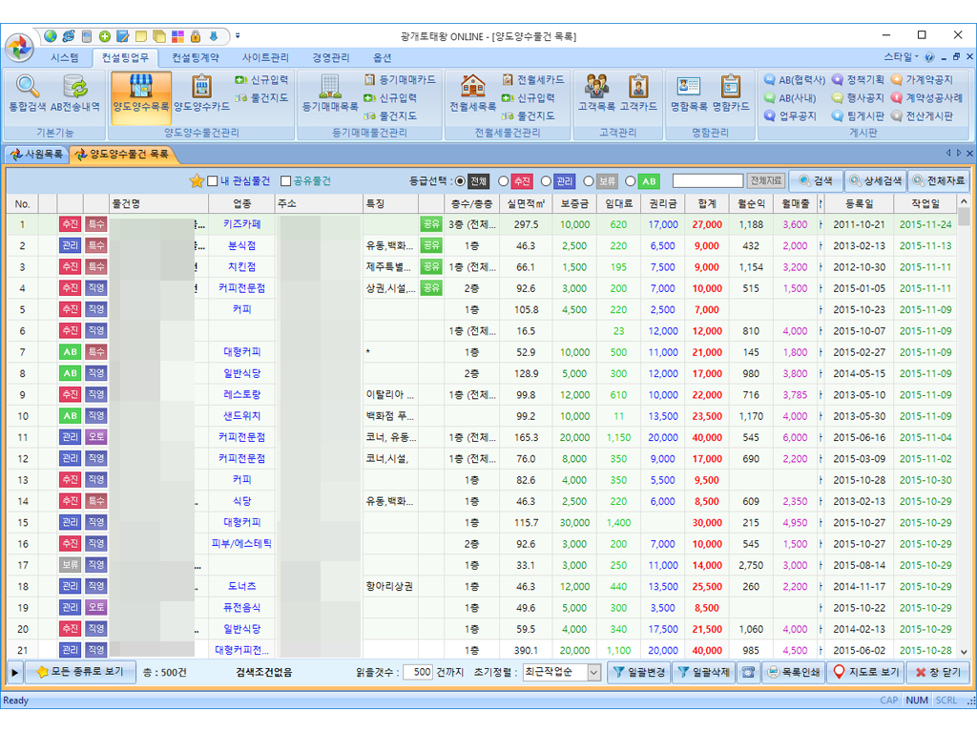977x733 pixels.
Task: Click the 도너츠 cell in row 18
Action: coord(241,586)
